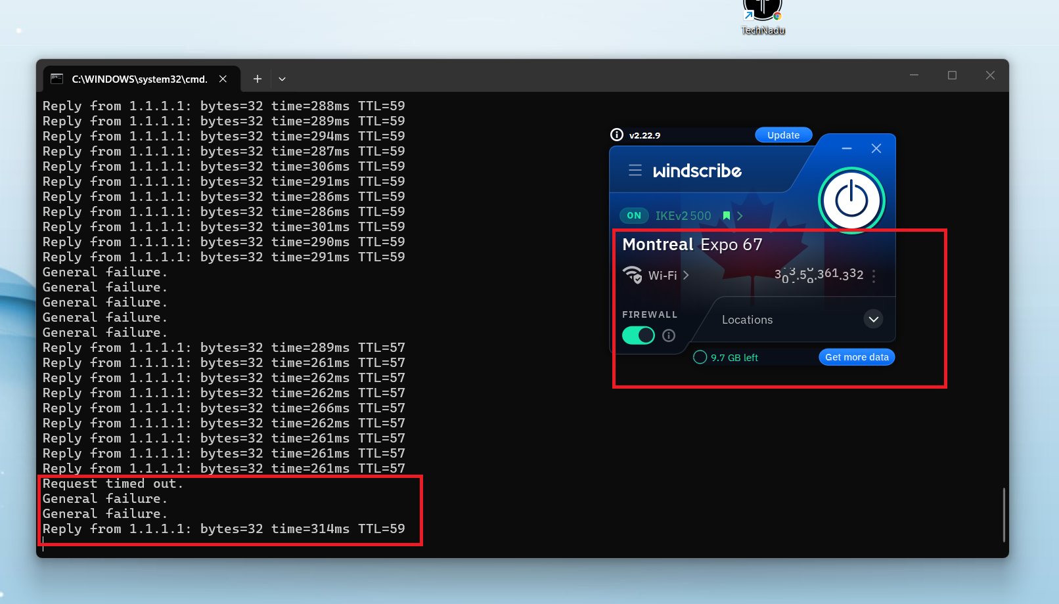Click the reply line with time=266ms
1059x604 pixels.
point(224,408)
